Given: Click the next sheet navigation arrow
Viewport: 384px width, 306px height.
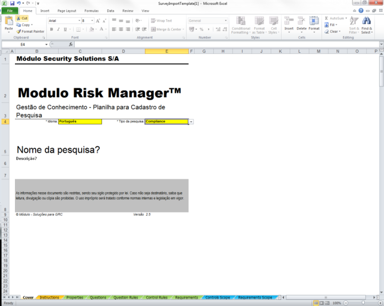Looking at the screenshot, I should tap(13, 297).
